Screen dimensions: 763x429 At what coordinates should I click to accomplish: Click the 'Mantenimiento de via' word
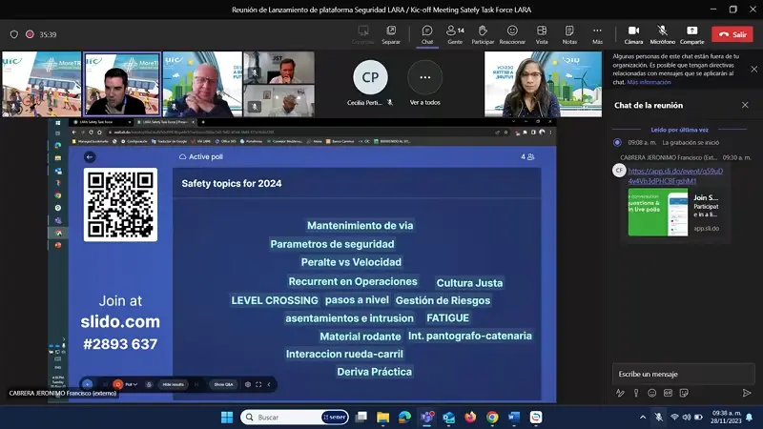[361, 226]
